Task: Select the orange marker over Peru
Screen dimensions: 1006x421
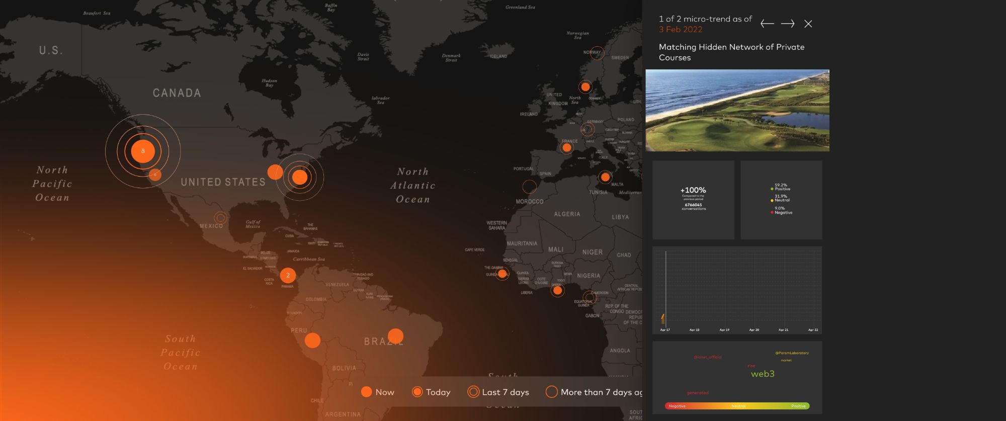Action: pyautogui.click(x=312, y=341)
